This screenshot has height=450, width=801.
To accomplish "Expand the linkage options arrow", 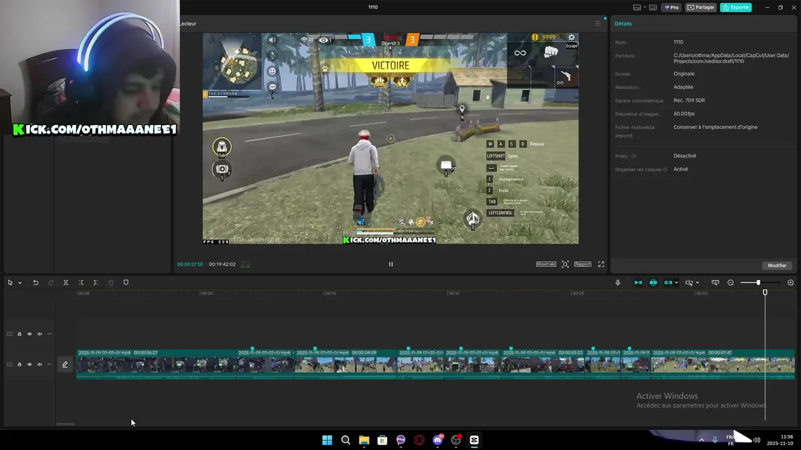I will coord(676,283).
